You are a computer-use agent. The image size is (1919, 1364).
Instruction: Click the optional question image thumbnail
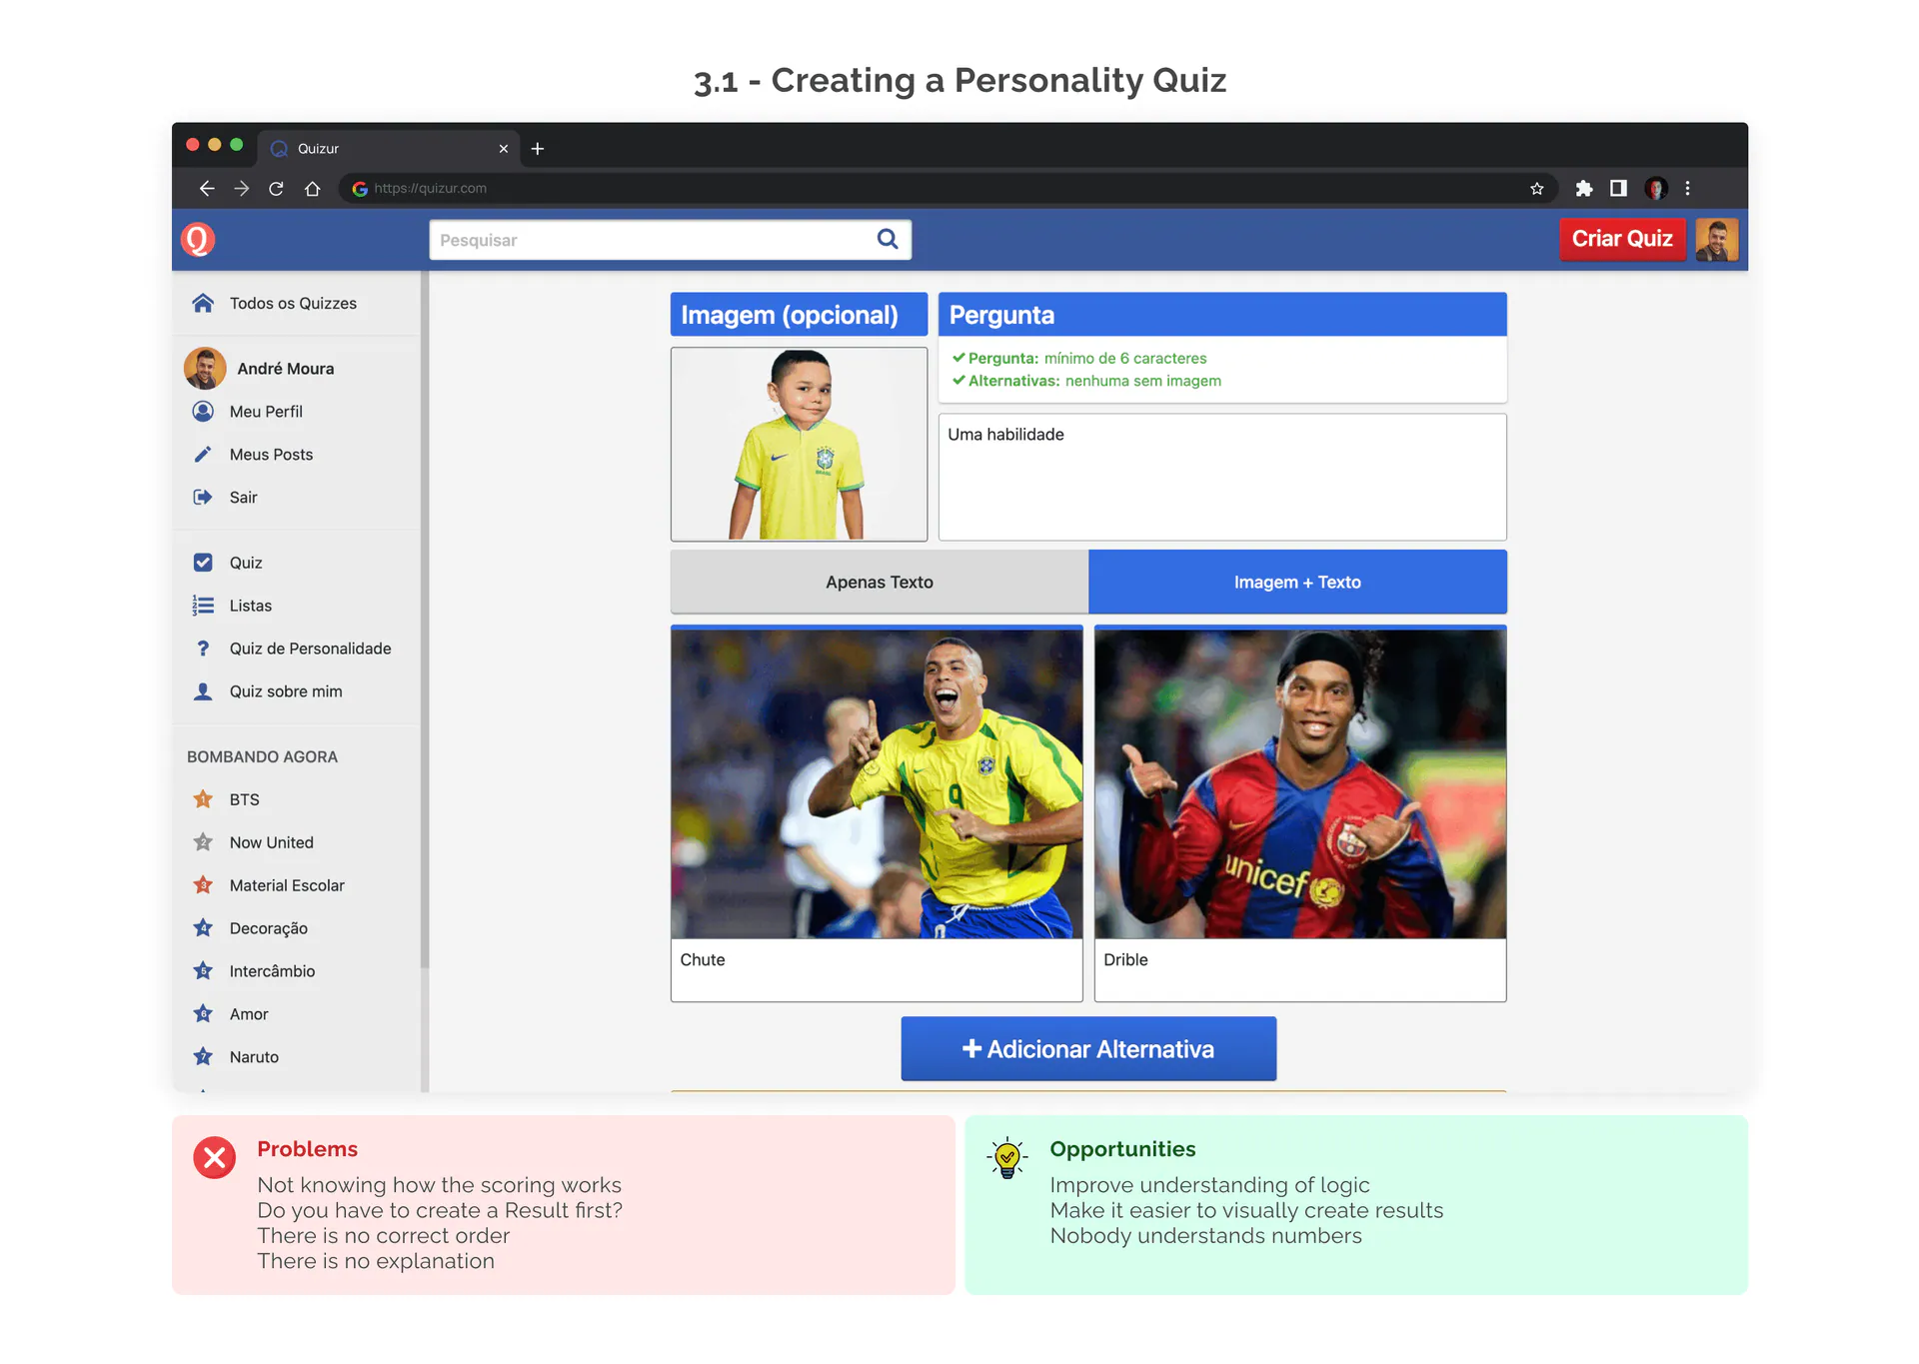799,444
